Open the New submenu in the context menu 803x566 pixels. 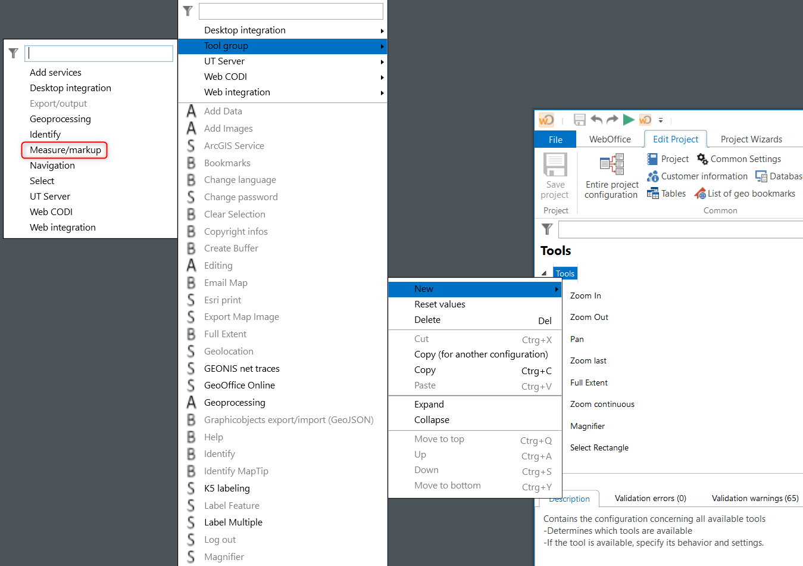click(475, 289)
